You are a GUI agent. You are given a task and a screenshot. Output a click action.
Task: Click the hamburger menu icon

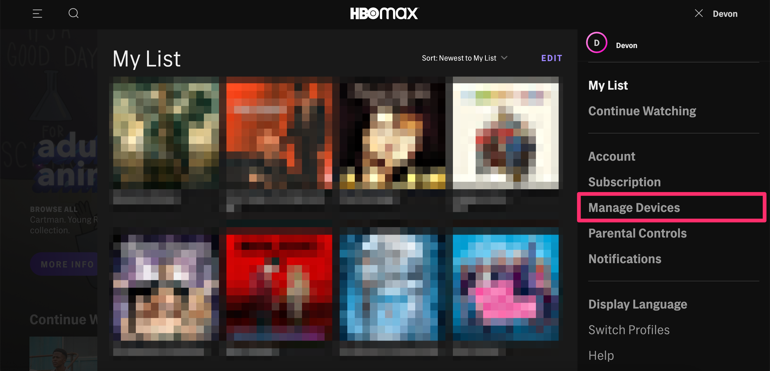click(x=37, y=13)
